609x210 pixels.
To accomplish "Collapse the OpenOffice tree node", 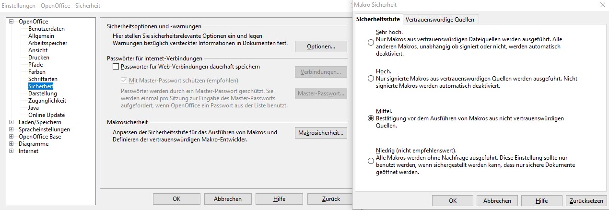I will coord(12,22).
